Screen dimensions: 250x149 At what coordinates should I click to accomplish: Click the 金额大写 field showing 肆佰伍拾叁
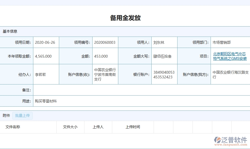[163, 56]
